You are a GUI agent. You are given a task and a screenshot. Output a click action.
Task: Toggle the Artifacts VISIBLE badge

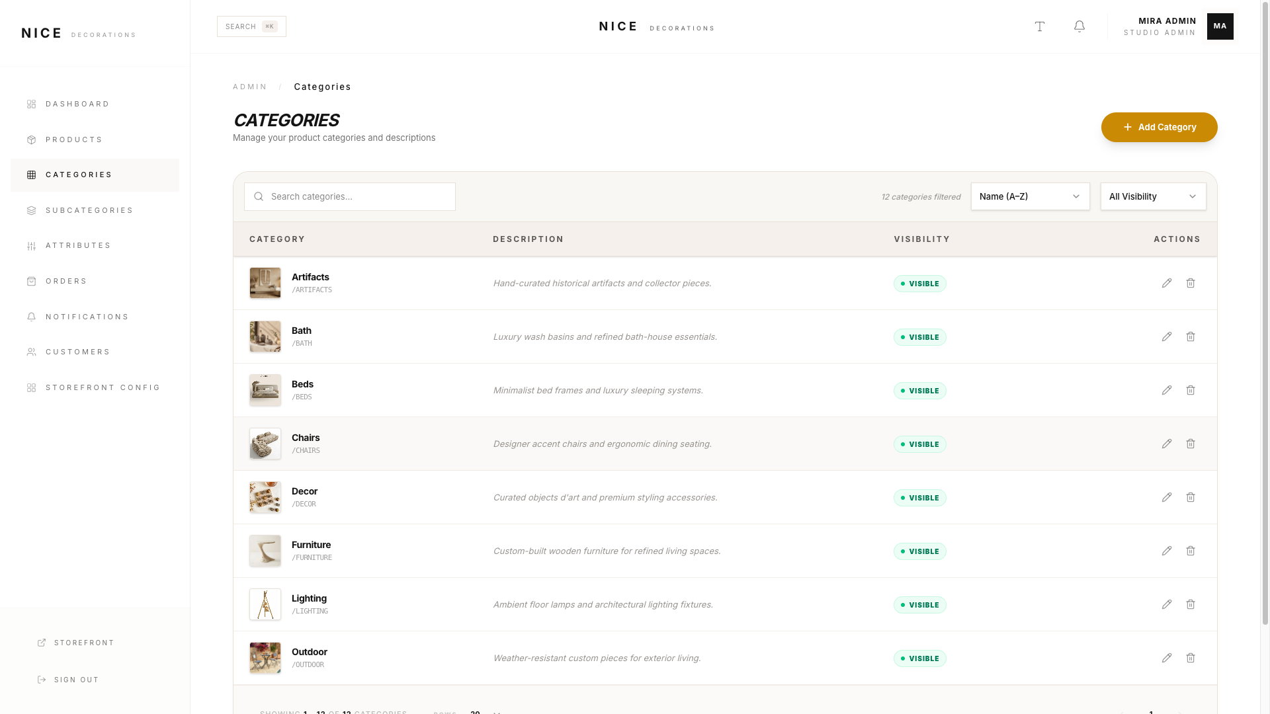click(920, 284)
